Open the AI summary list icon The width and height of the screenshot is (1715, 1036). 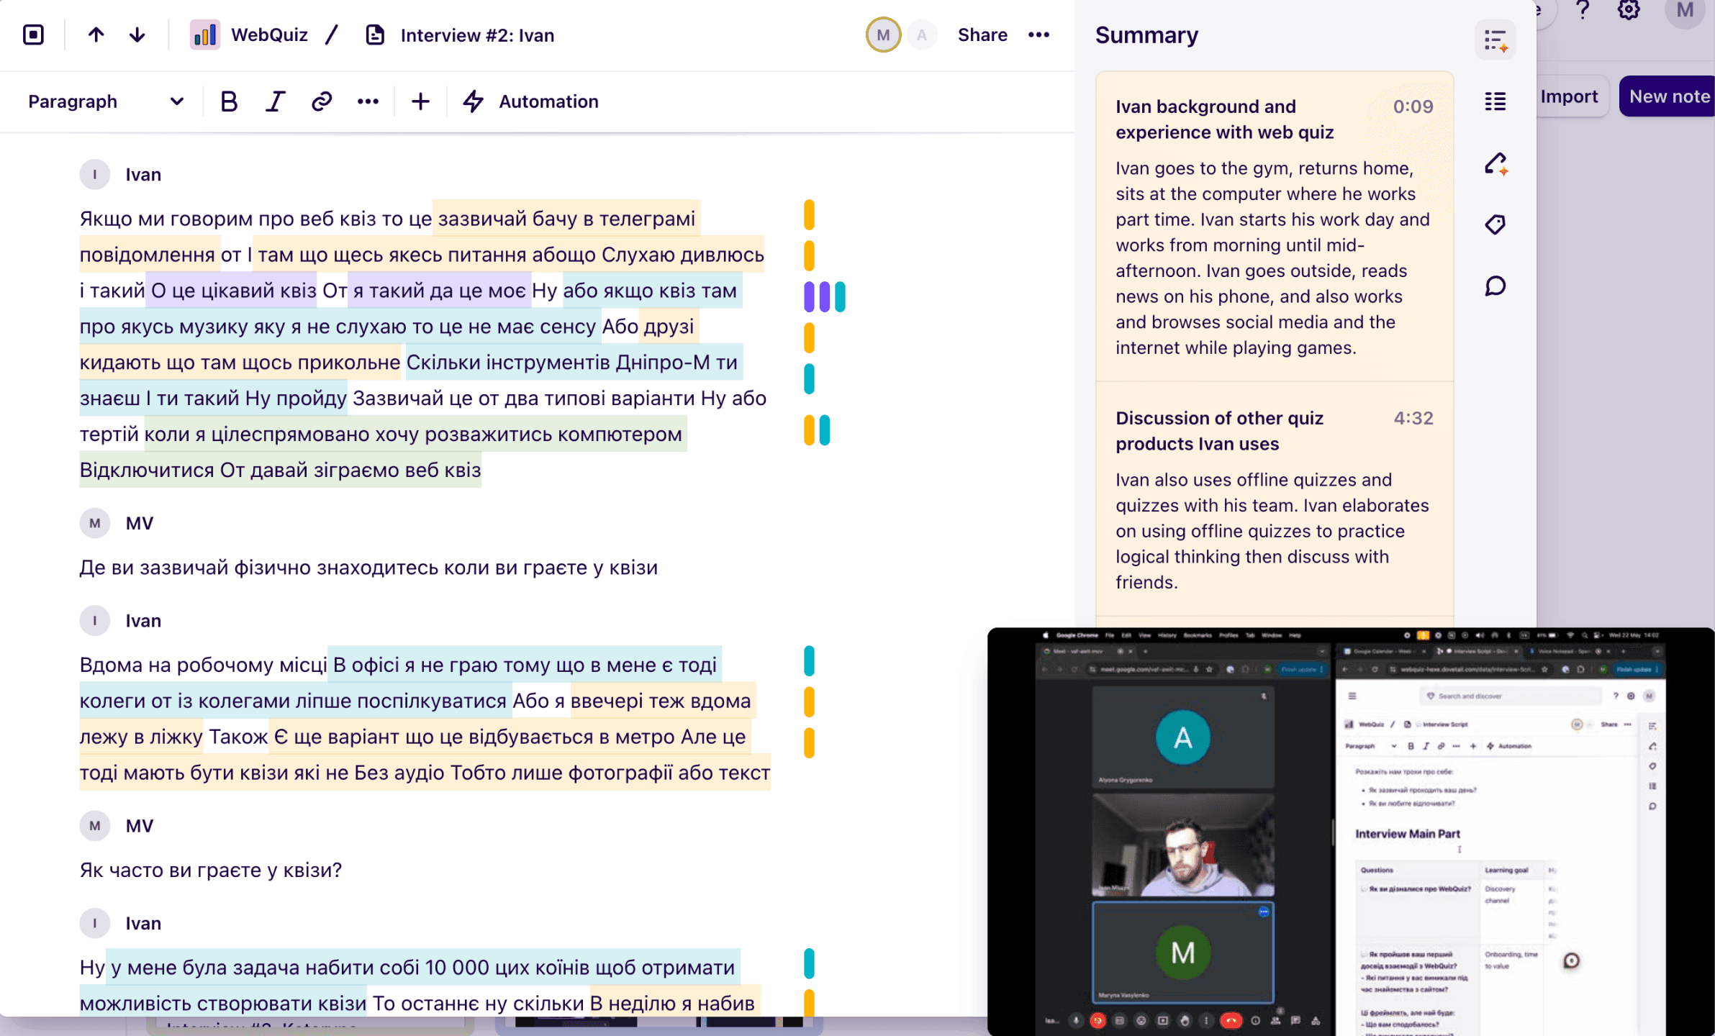coord(1495,40)
